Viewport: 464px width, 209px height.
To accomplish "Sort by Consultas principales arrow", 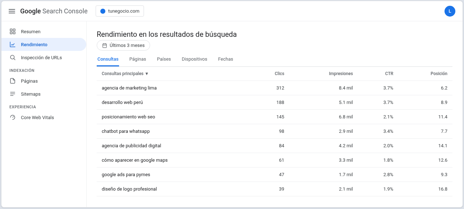I will (146, 74).
